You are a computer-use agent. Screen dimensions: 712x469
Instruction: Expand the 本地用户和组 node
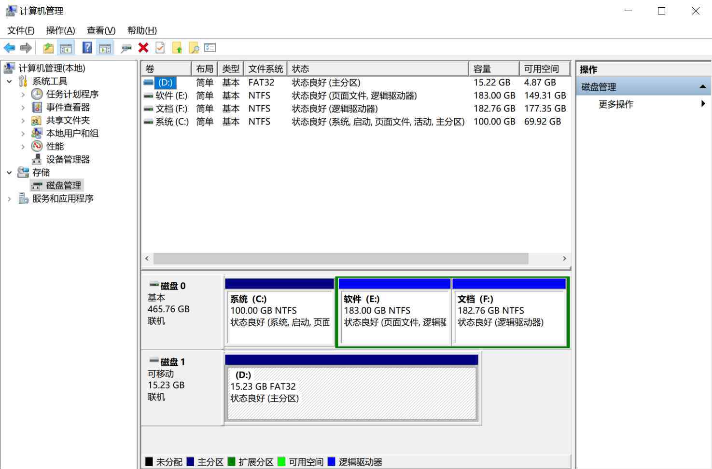(23, 134)
